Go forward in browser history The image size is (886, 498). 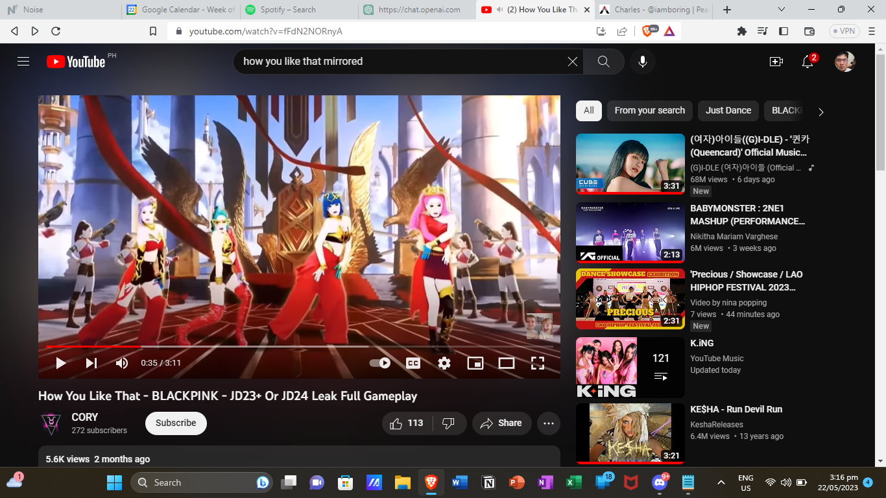click(35, 31)
